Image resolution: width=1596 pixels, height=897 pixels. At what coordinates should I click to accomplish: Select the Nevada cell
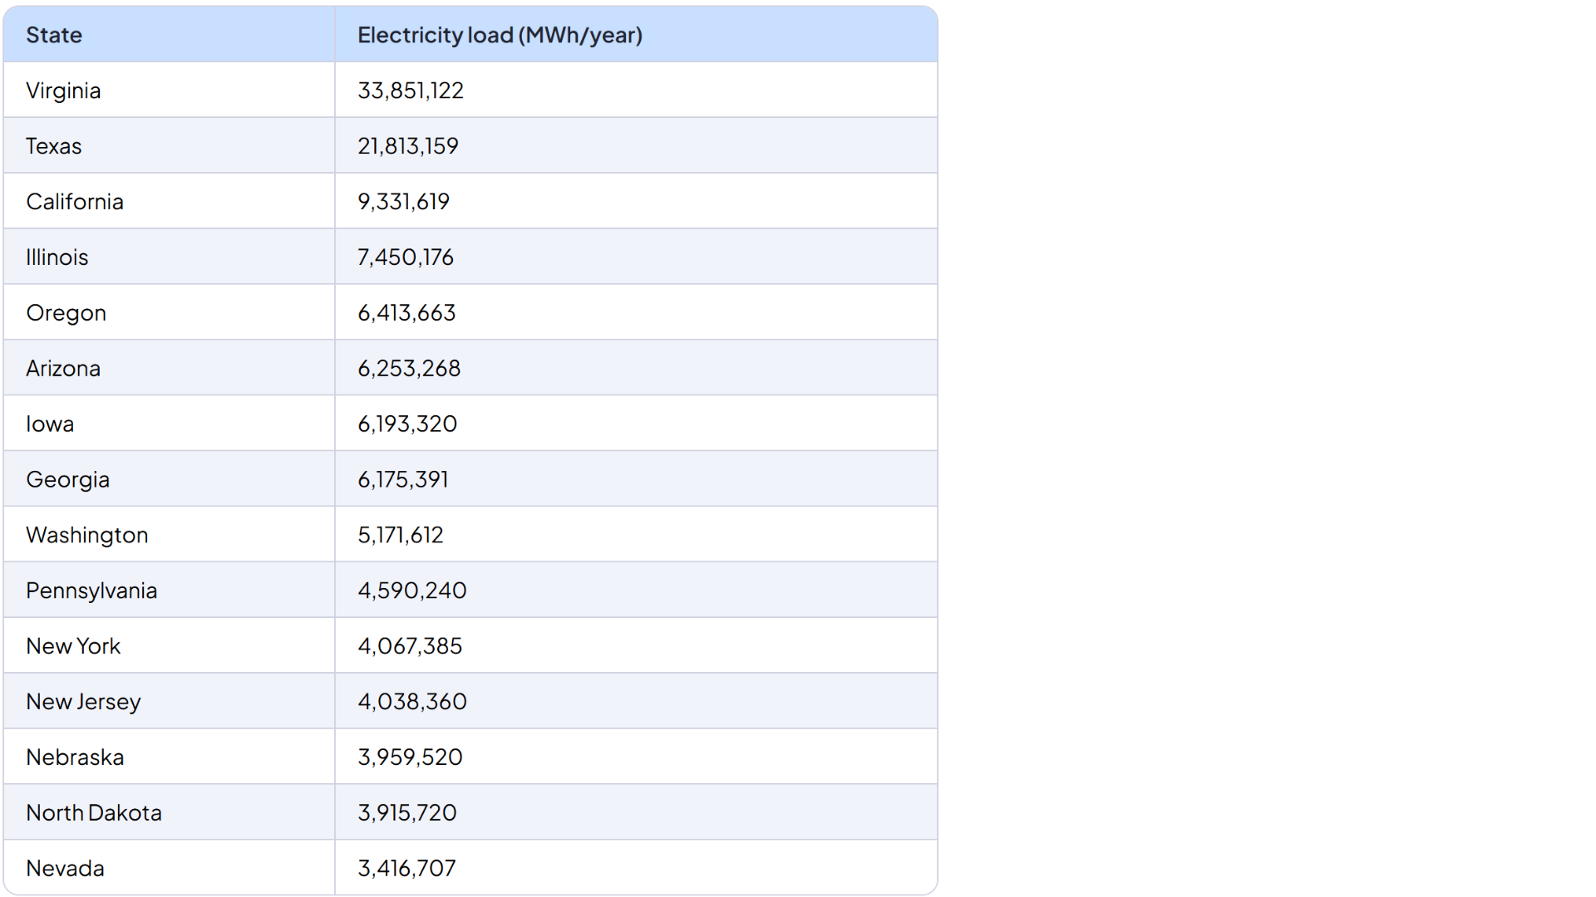click(65, 869)
